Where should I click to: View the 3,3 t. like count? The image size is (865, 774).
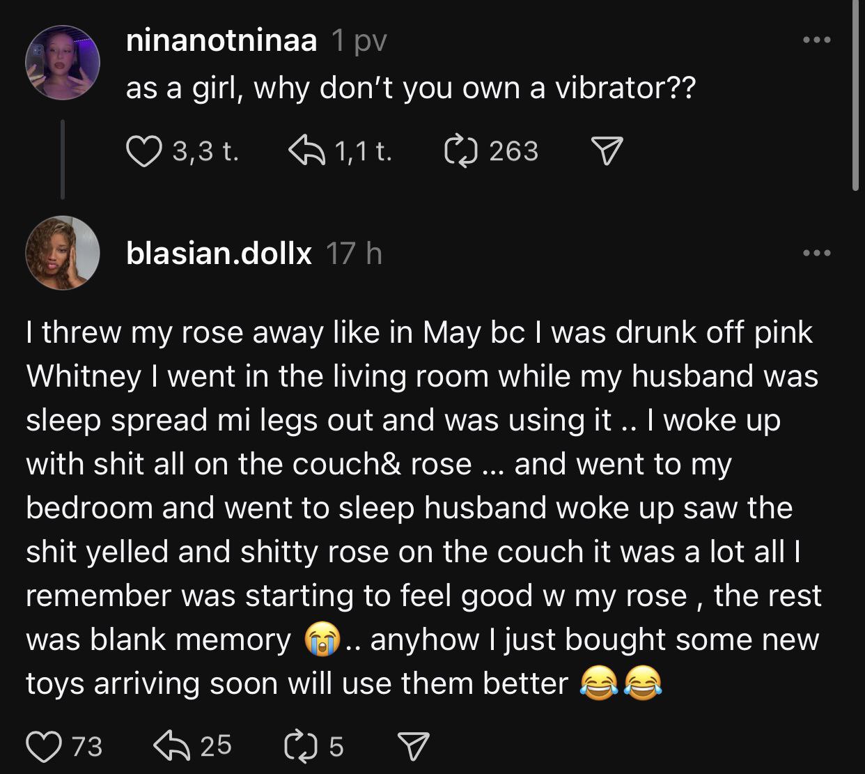[205, 151]
